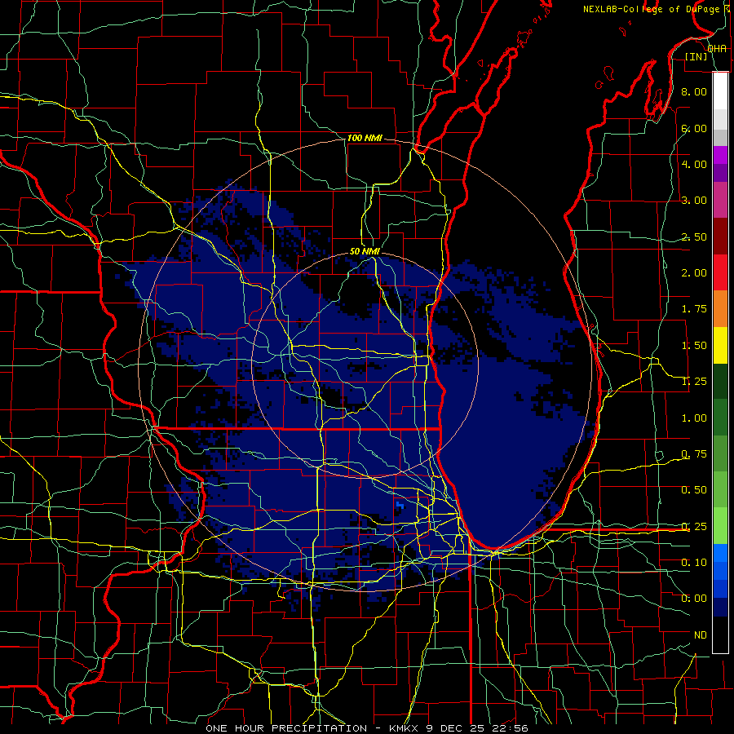The width and height of the screenshot is (734, 734).
Task: Click the bright red swatch at 2.00
Action: [x=720, y=272]
